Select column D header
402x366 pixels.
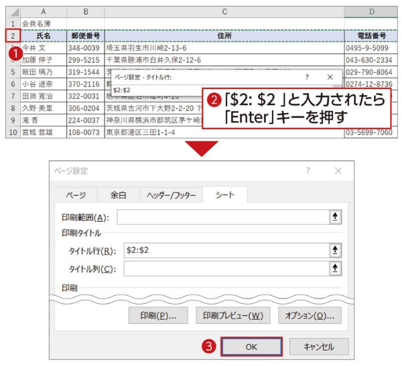[371, 11]
